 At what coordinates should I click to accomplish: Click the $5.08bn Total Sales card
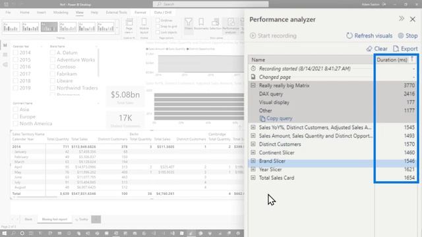tap(125, 96)
